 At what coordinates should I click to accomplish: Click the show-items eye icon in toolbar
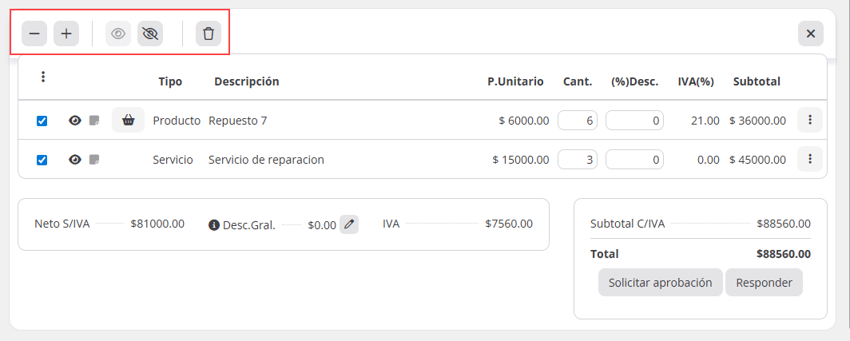tap(118, 34)
